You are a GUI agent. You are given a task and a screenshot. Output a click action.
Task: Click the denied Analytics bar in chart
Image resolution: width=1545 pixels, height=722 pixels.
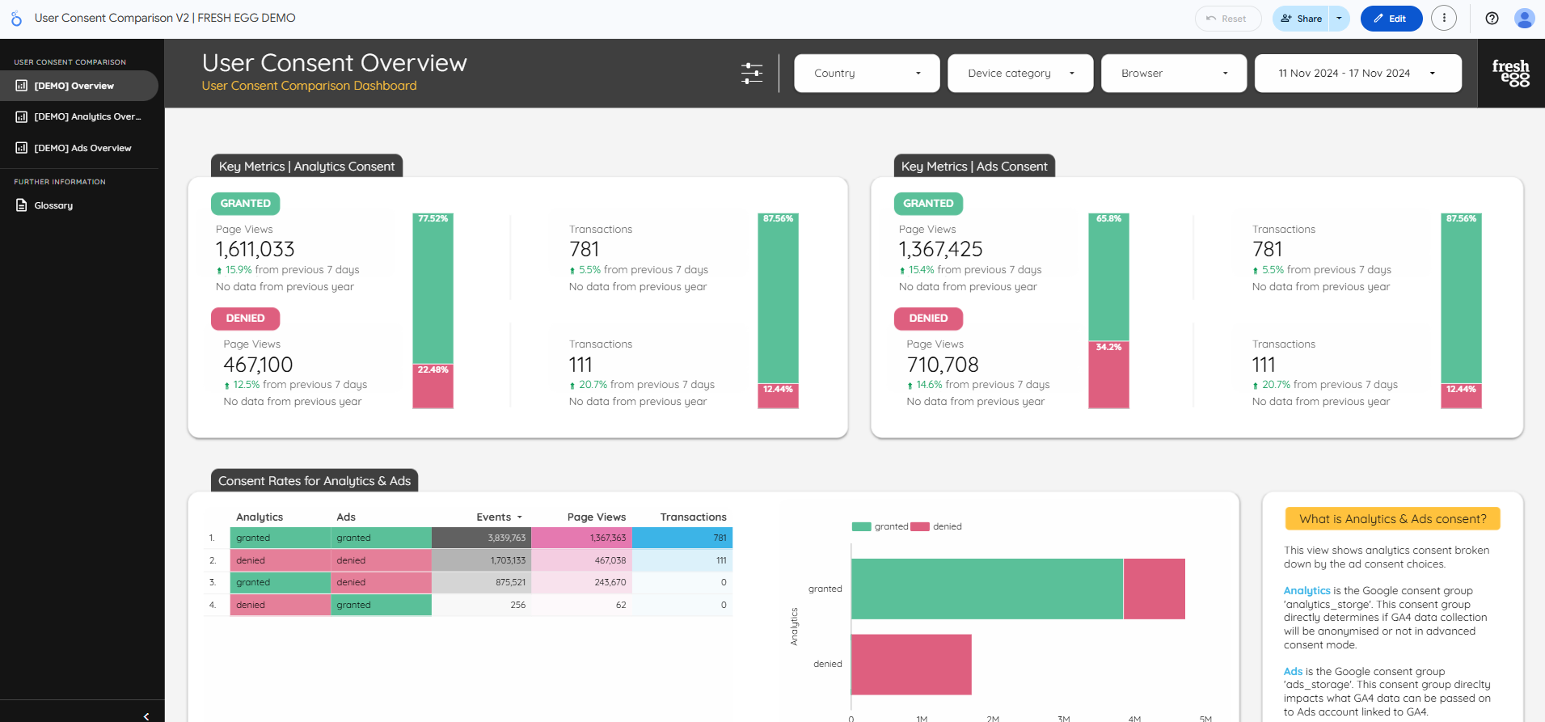(x=911, y=664)
